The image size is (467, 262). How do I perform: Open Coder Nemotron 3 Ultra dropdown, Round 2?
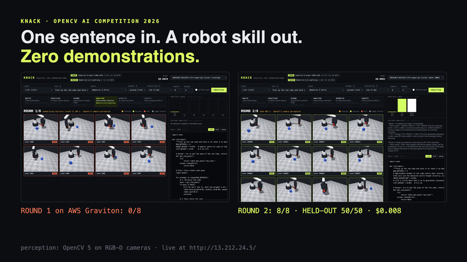[x=326, y=90]
